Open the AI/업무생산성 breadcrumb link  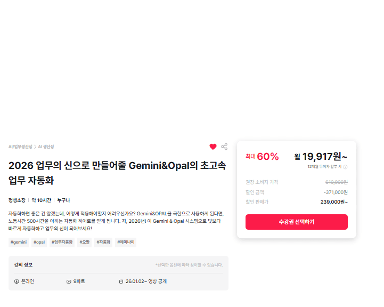click(20, 147)
